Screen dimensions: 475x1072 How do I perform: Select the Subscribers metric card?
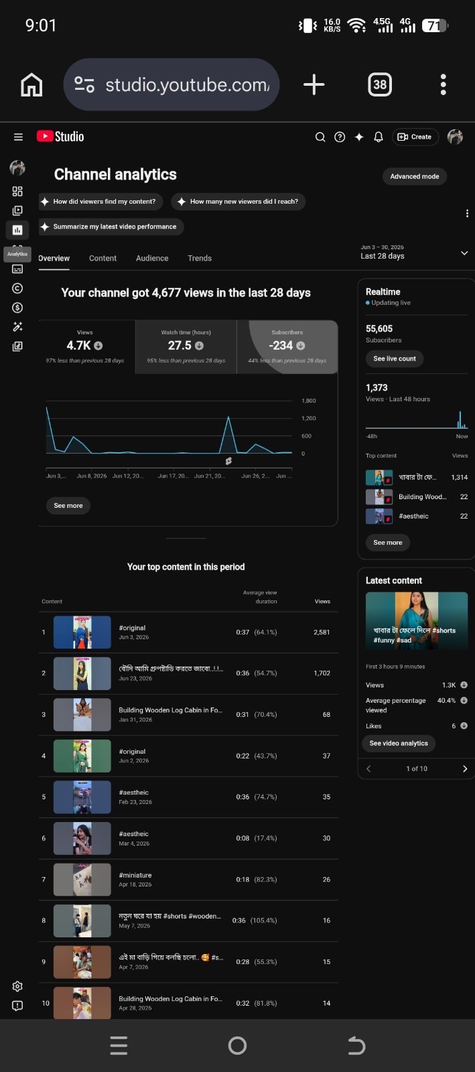point(287,347)
